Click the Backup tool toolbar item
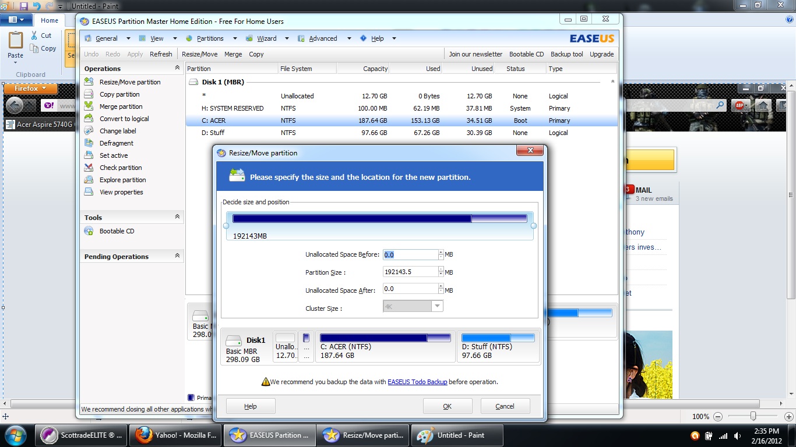The image size is (796, 447). [x=567, y=54]
